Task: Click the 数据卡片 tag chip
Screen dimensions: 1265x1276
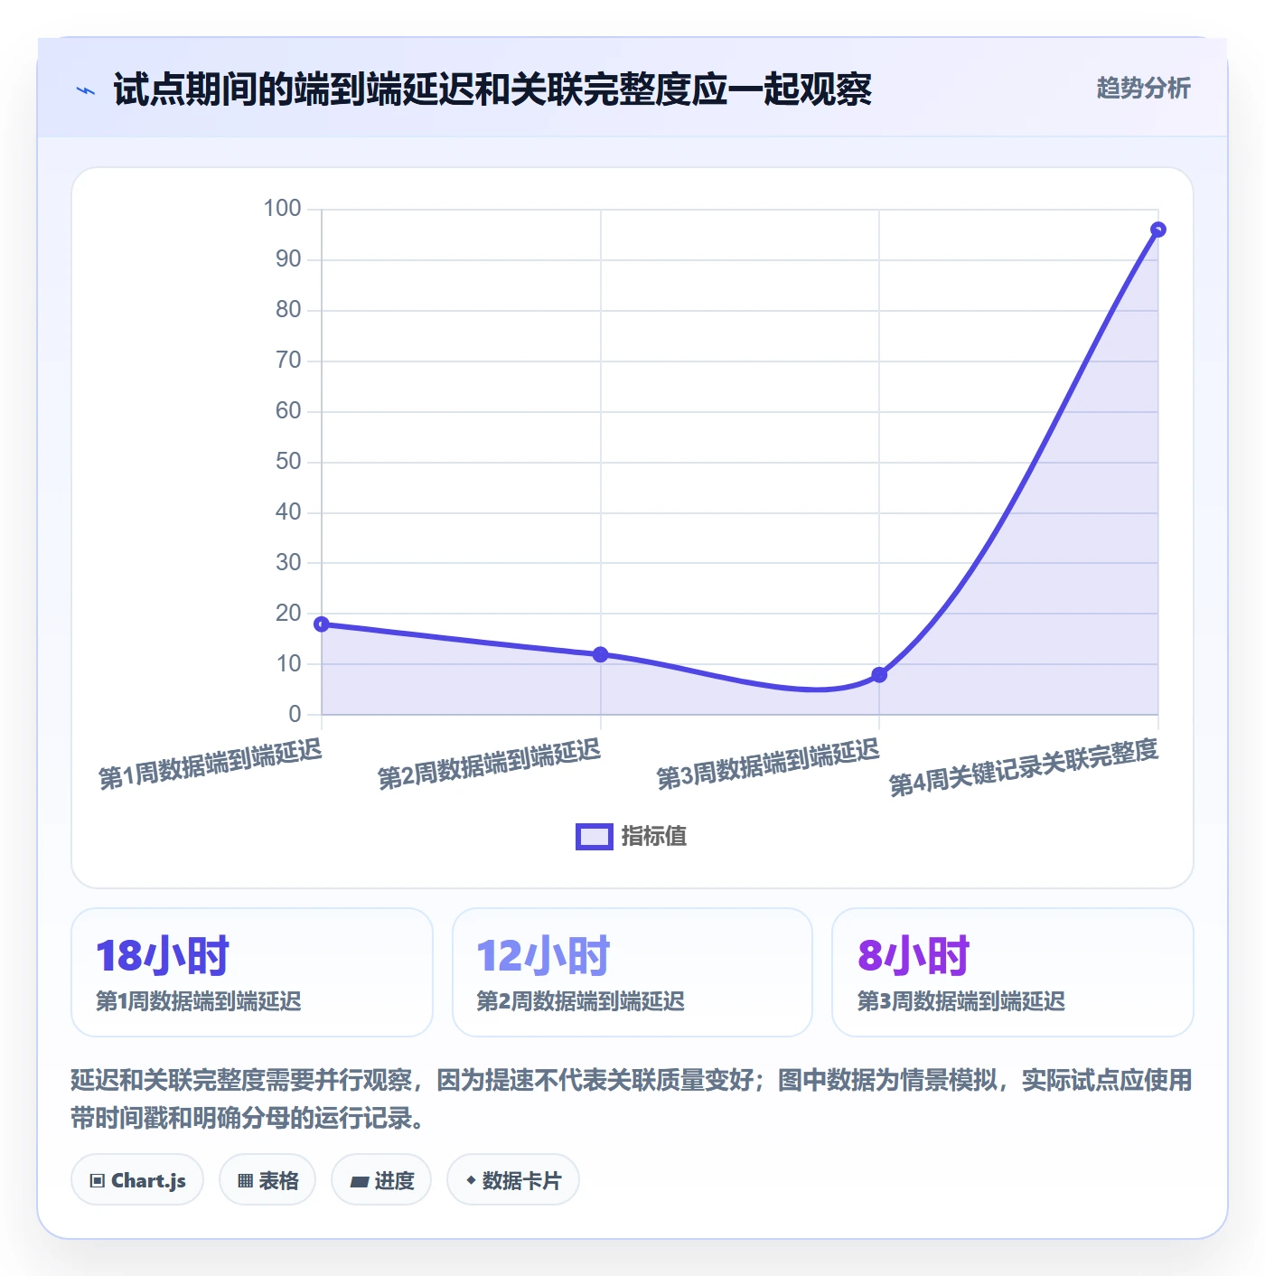Action: click(x=513, y=1180)
